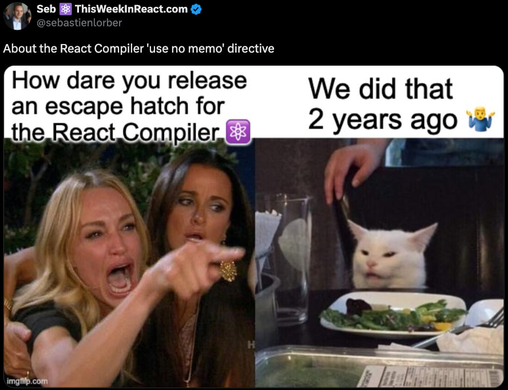Click the React atom emoji in meme caption
The height and width of the screenshot is (390, 508).
(x=238, y=132)
